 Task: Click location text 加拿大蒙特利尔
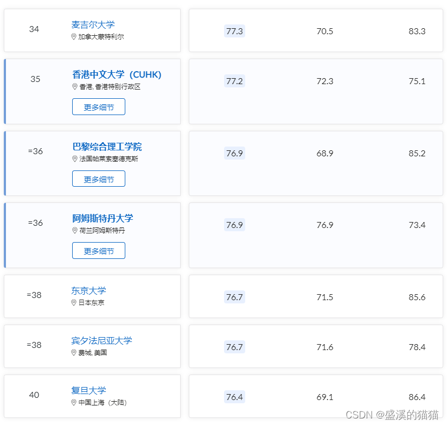[101, 37]
